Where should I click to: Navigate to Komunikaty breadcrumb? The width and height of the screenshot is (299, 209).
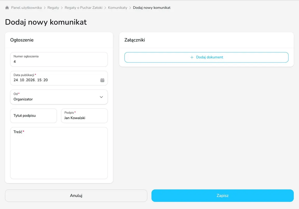(118, 8)
